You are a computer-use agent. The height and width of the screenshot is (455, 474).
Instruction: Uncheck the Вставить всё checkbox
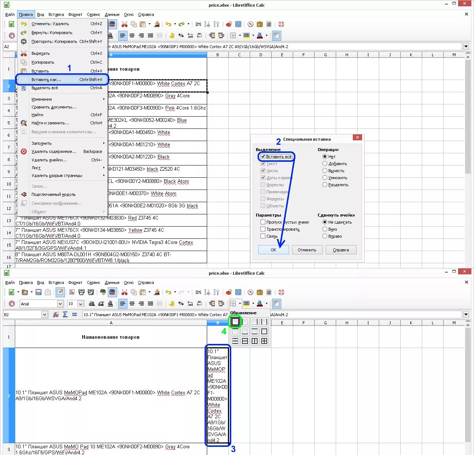click(x=263, y=157)
